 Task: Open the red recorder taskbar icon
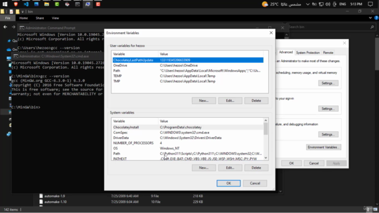98,4
